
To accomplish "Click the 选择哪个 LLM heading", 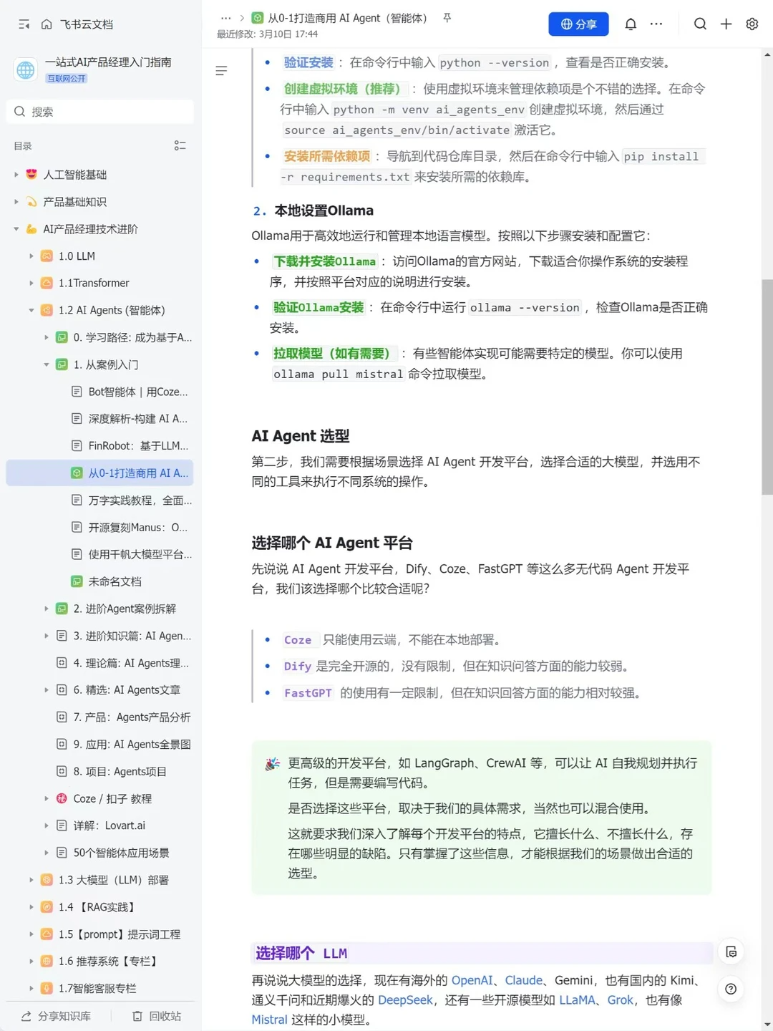I will (301, 954).
